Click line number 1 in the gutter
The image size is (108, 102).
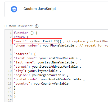[11, 33]
